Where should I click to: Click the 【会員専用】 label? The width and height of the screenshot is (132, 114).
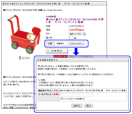(51, 16)
